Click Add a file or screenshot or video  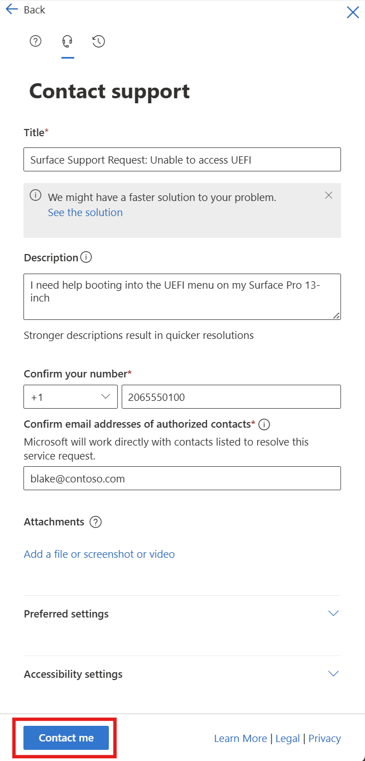coord(99,554)
